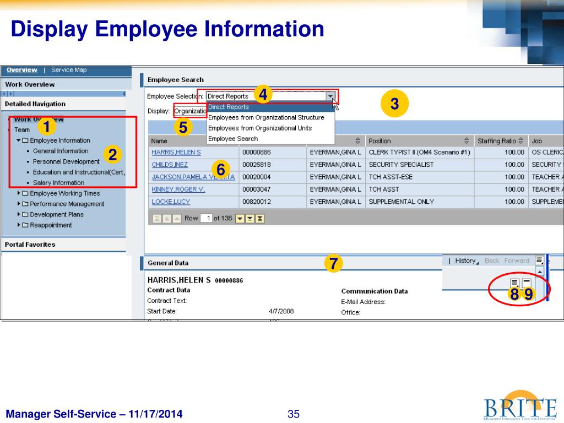Go down one page in the table
564x423 pixels.
tap(250, 218)
